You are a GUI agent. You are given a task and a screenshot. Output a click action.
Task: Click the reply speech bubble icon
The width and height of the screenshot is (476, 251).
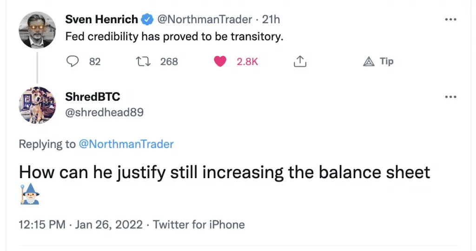(x=73, y=61)
